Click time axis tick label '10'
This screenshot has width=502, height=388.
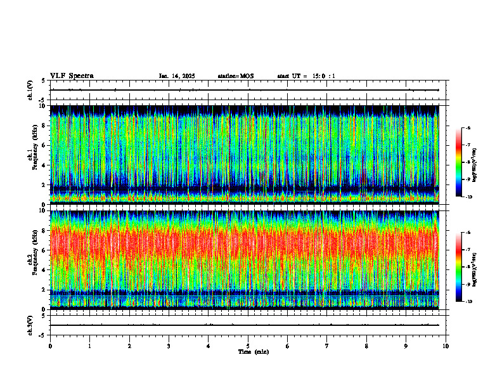click(x=446, y=346)
